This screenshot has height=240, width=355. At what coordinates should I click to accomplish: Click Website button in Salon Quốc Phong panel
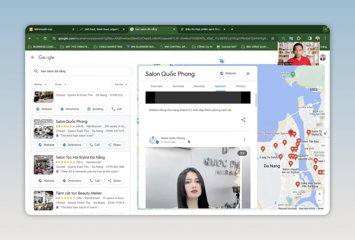(x=228, y=73)
